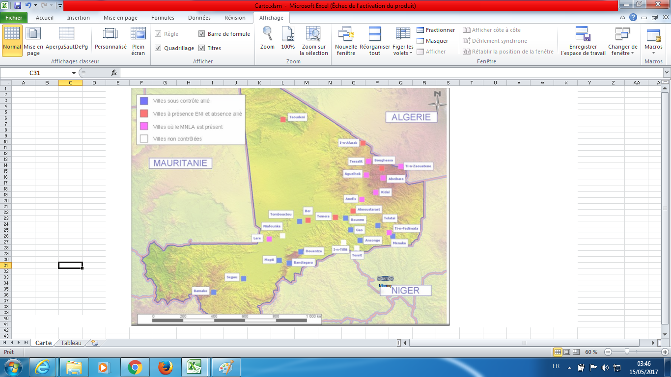The image size is (671, 377).
Task: Open Excel help question mark icon
Action: tap(633, 17)
